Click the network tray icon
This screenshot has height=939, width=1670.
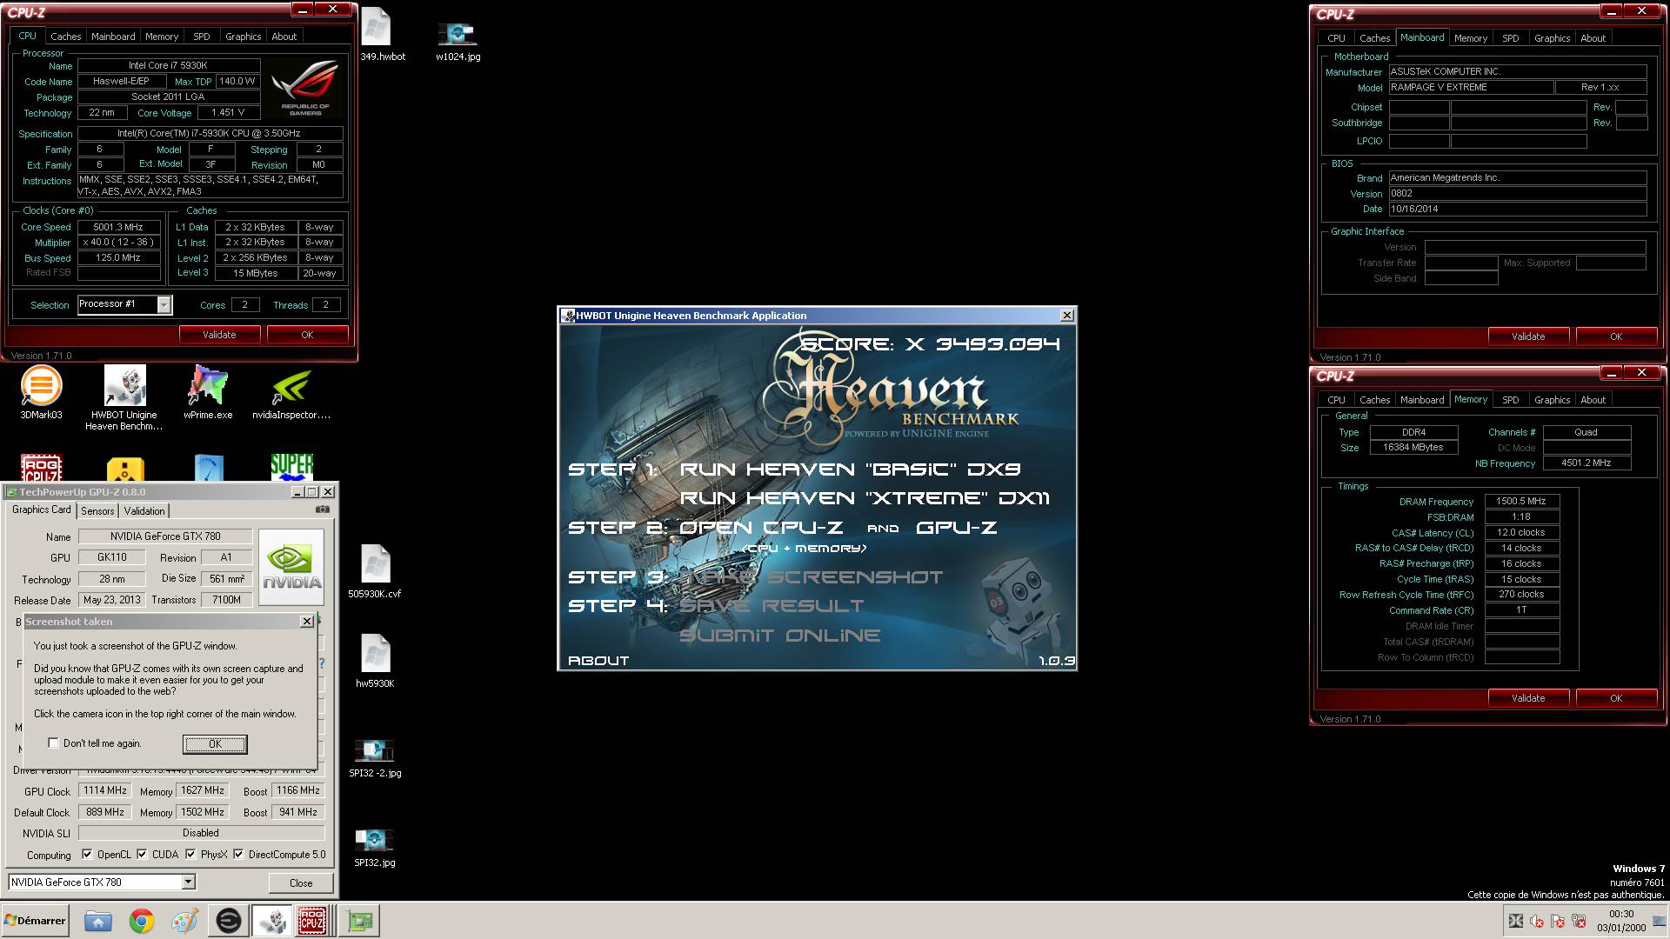click(x=1579, y=921)
